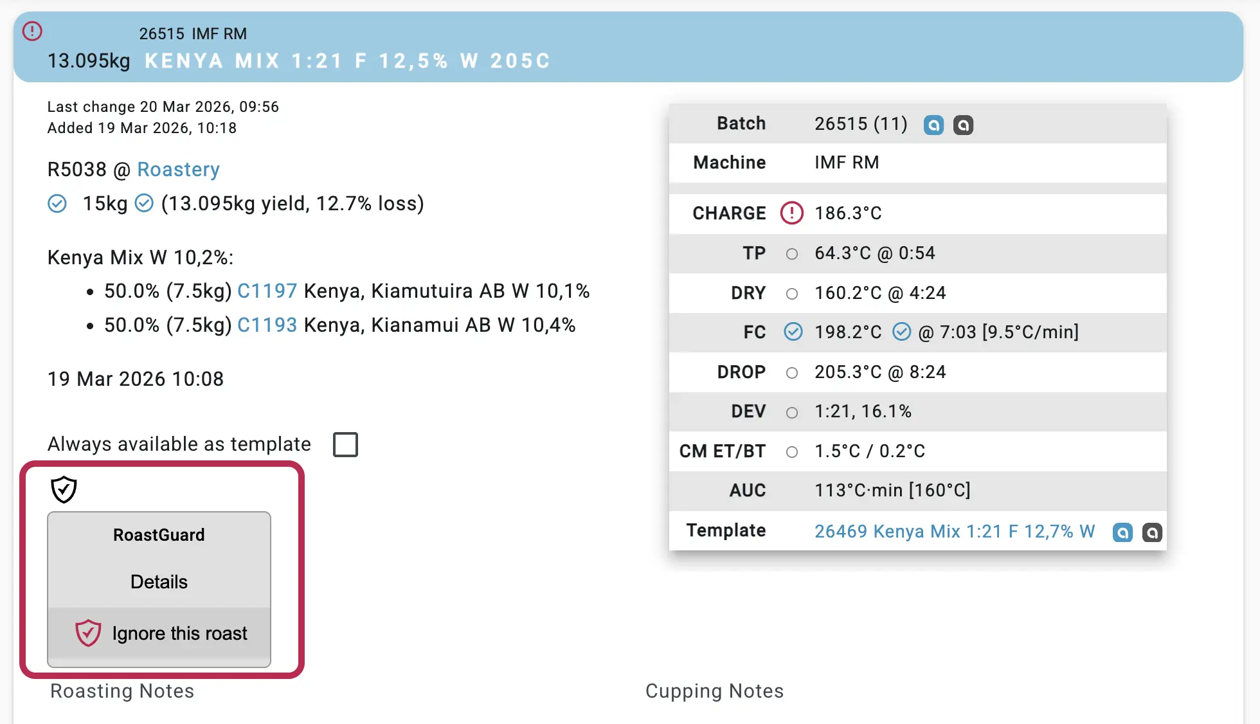Enable Always available as template checkbox
Image resolution: width=1260 pixels, height=724 pixels.
(x=345, y=444)
